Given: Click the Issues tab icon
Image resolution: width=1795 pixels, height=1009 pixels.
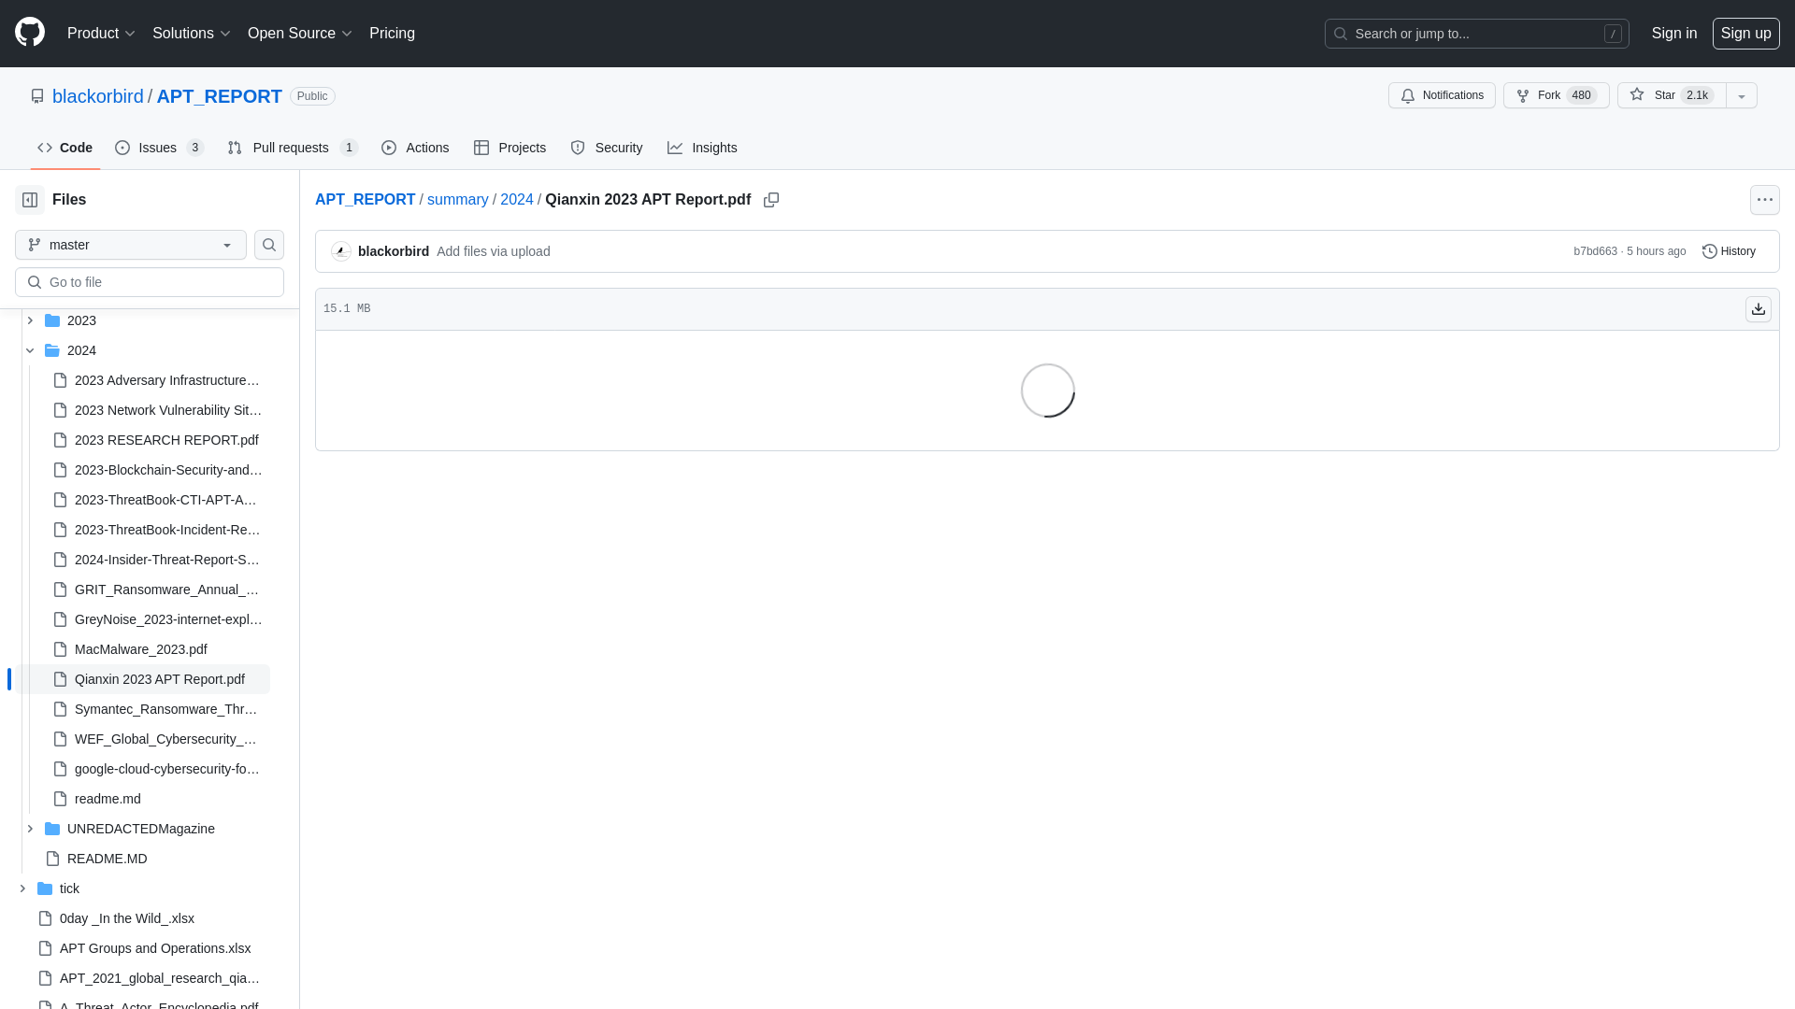Looking at the screenshot, I should point(122,147).
